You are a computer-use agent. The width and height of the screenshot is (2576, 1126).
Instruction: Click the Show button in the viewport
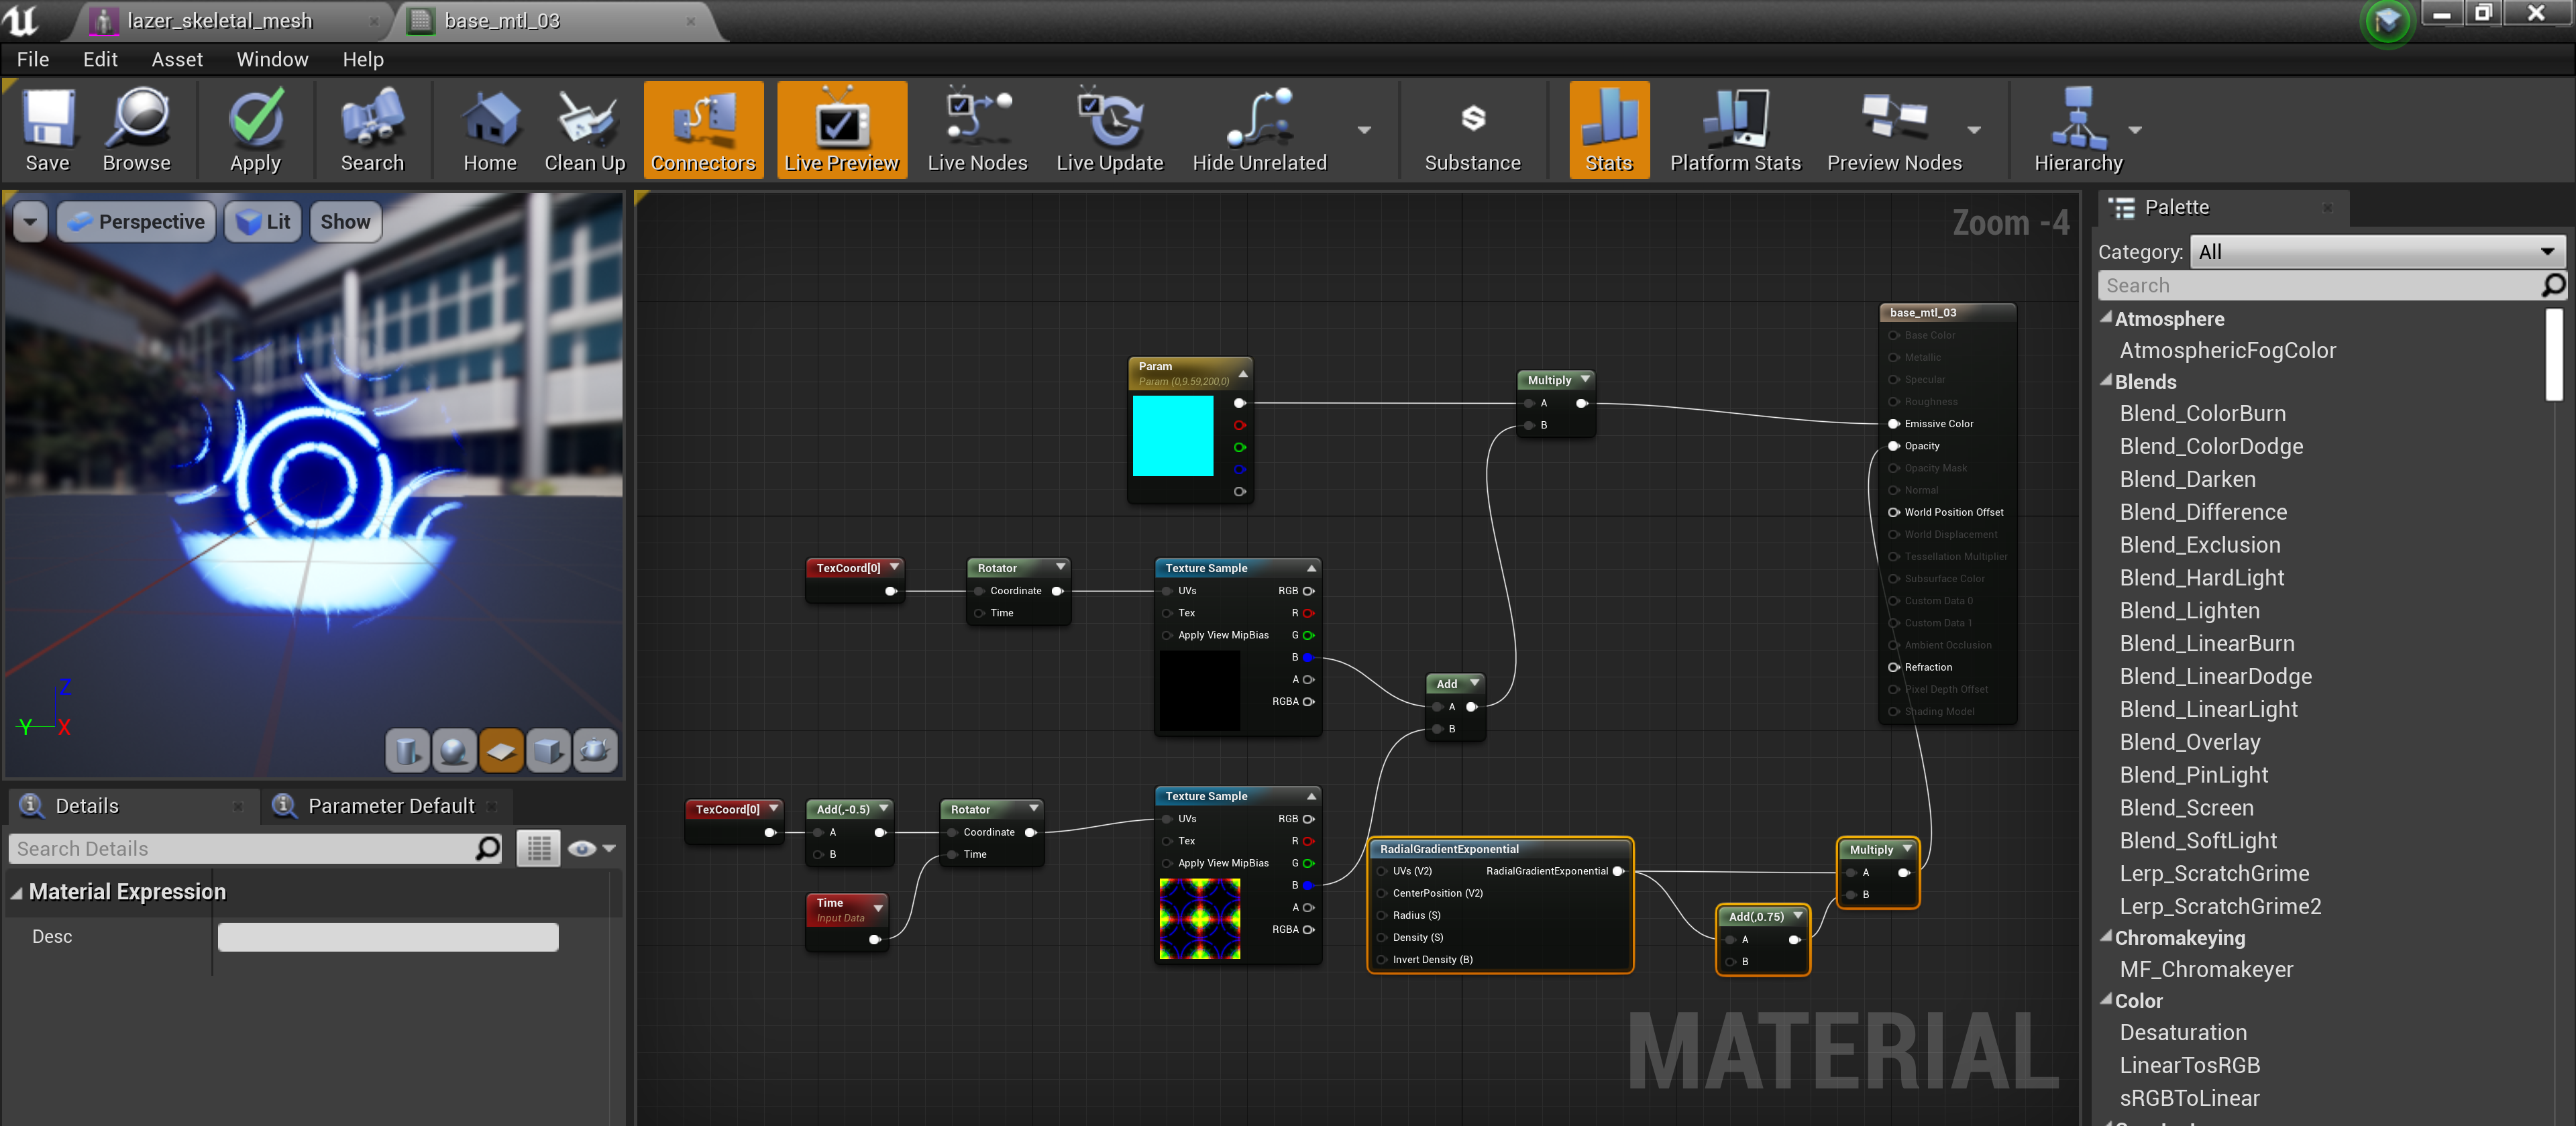pyautogui.click(x=344, y=221)
